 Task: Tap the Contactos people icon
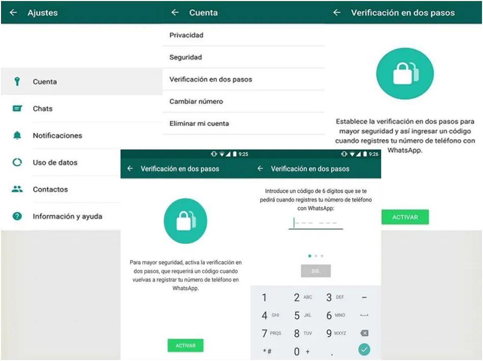17,189
